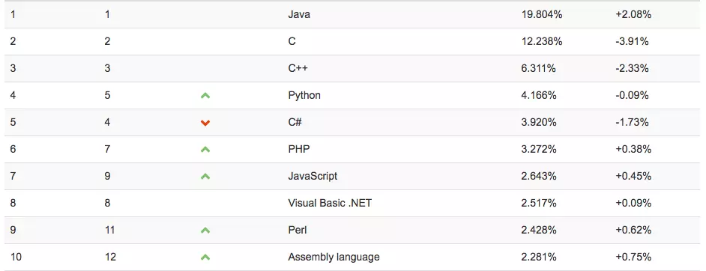Click Perl's 2.428% rating
This screenshot has height=271, width=706.
[x=539, y=230]
